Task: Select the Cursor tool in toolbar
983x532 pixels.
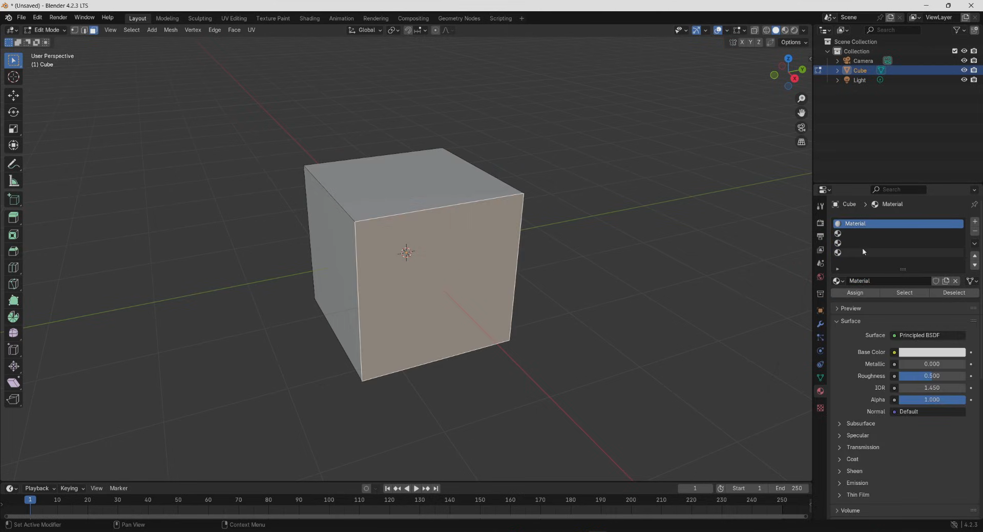Action: 13,77
